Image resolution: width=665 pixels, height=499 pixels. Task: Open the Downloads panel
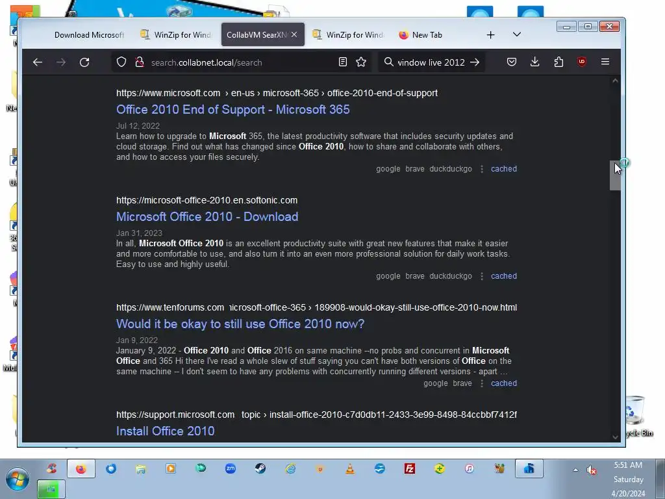(x=535, y=62)
